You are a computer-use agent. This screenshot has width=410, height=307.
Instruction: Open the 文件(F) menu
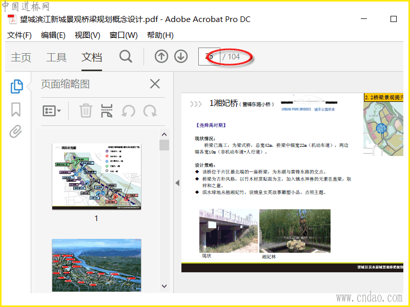19,35
